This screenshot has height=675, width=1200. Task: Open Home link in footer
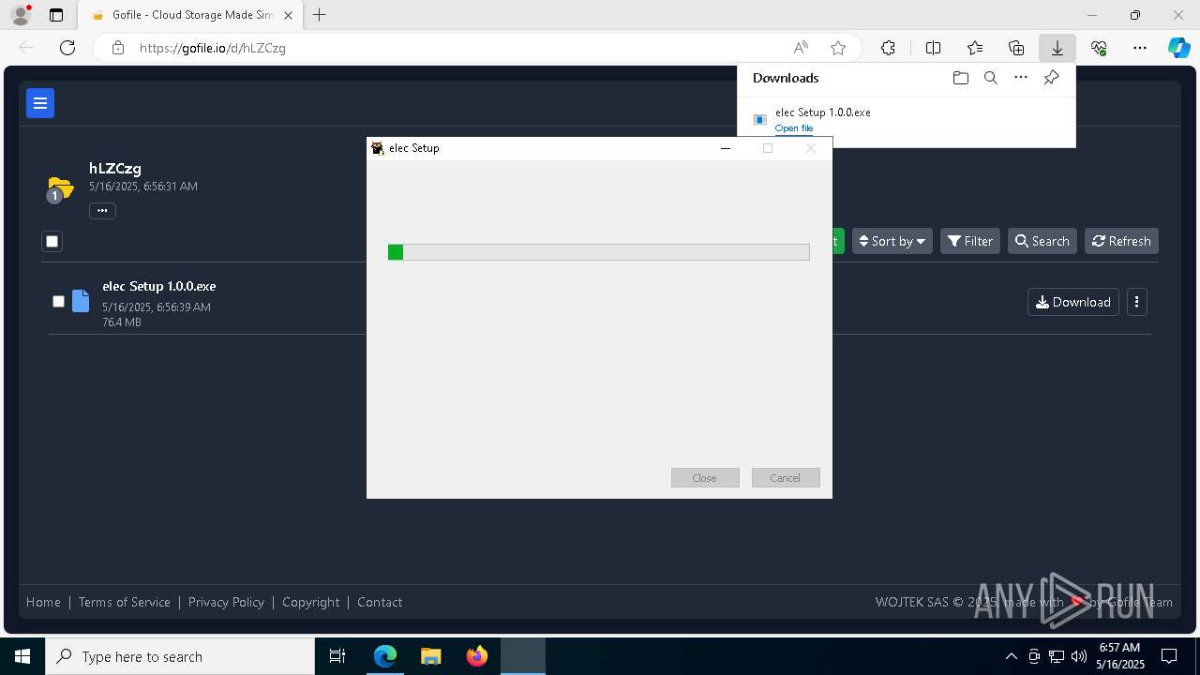(x=43, y=602)
